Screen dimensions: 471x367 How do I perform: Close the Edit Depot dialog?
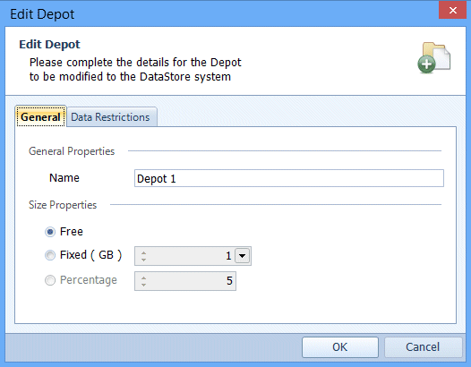453,10
